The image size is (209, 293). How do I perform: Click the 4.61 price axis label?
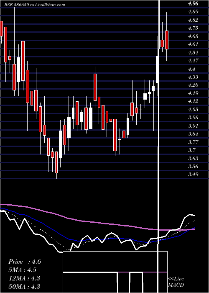point(193,44)
